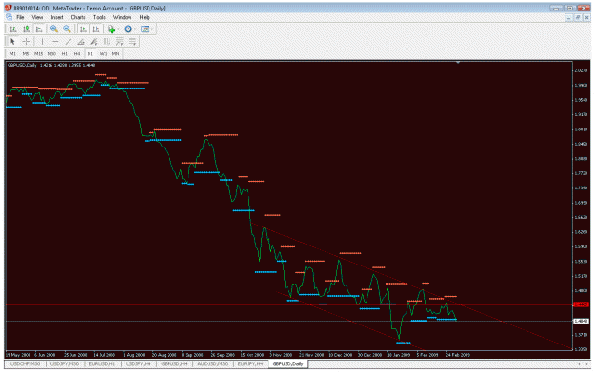Viewport: 595px width, 373px height.
Task: Open the Help menu
Action: point(144,17)
